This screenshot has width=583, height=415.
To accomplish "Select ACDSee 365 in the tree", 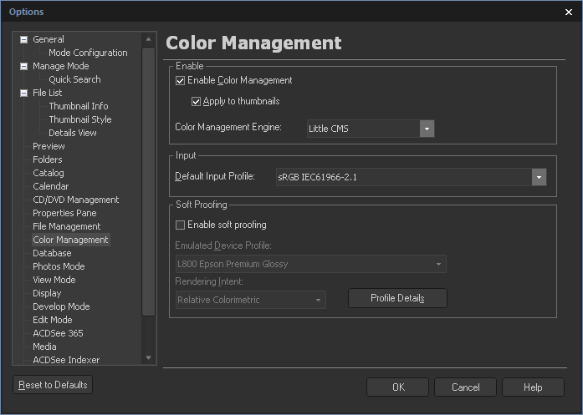I will (x=58, y=333).
